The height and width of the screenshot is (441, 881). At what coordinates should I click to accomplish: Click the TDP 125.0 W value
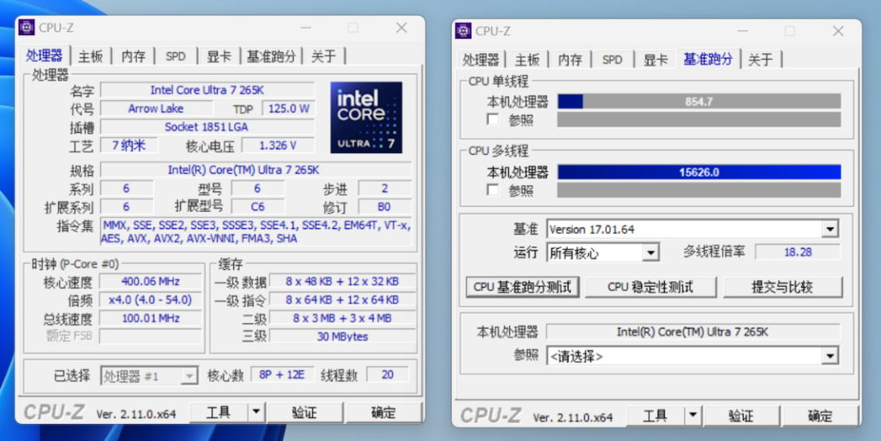(x=288, y=108)
